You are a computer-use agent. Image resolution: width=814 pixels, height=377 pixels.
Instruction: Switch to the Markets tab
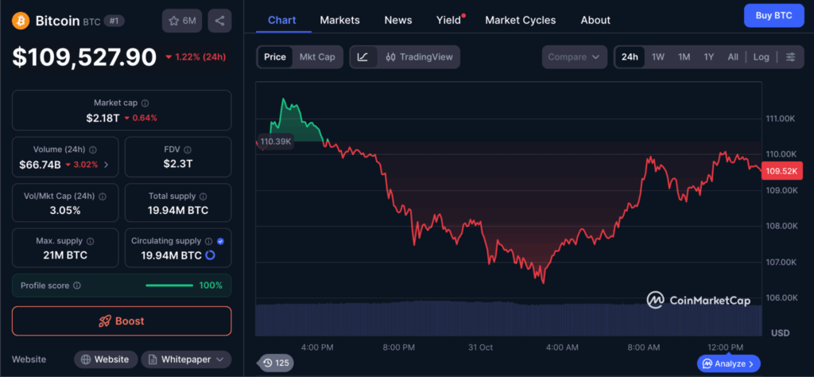(339, 20)
